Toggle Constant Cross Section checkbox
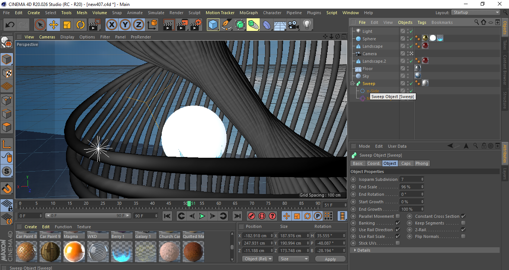 (x=463, y=216)
